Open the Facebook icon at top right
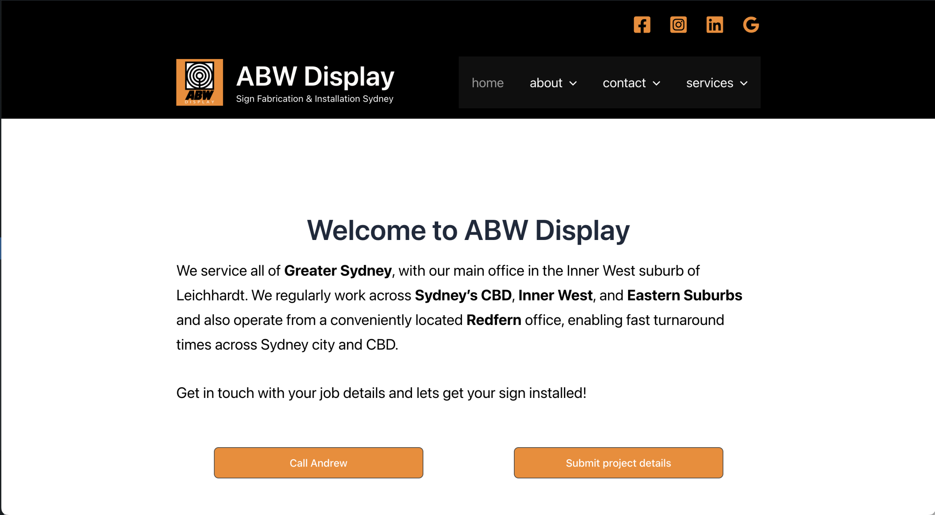 (642, 24)
